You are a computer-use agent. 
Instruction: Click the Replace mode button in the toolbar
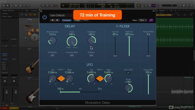coord(142,6)
